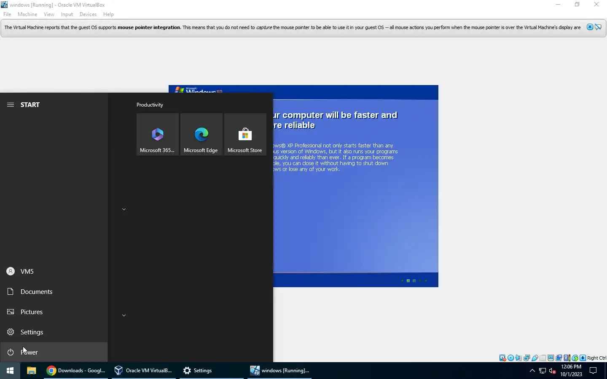Open the hard disk activity indicator
The width and height of the screenshot is (607, 379).
point(502,358)
